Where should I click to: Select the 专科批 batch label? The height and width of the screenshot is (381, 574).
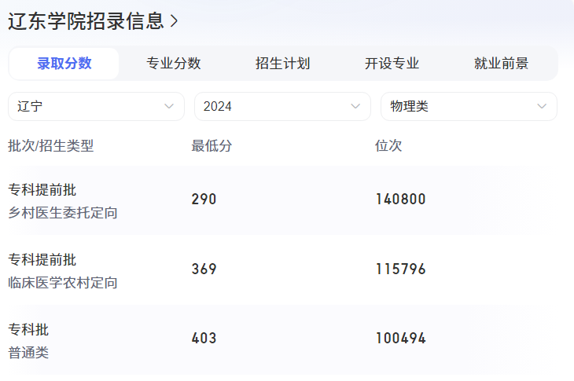pyautogui.click(x=28, y=329)
